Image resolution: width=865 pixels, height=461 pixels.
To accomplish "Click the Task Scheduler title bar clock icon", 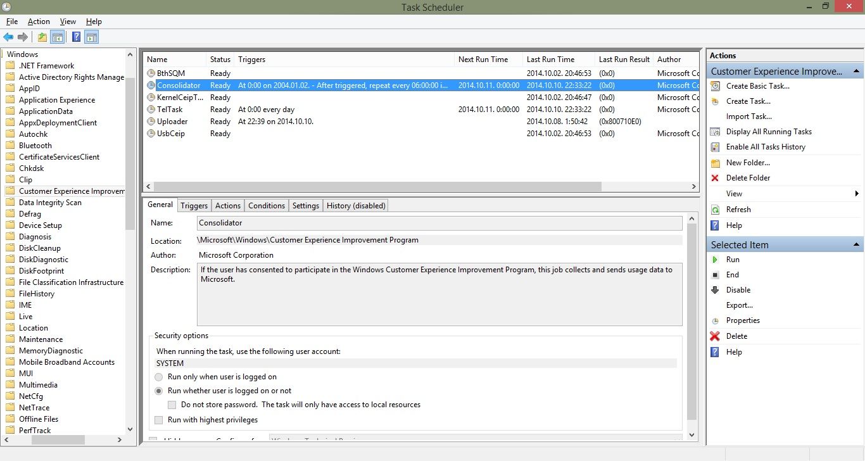I will (7, 7).
